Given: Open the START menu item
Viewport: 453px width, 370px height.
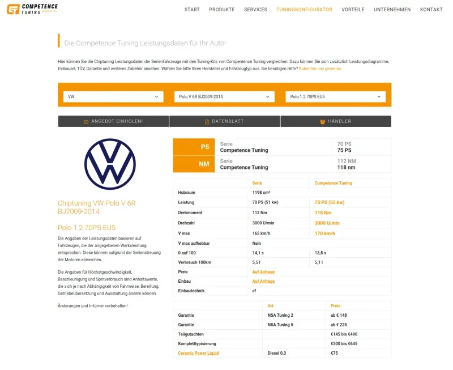Looking at the screenshot, I should click(x=192, y=10).
